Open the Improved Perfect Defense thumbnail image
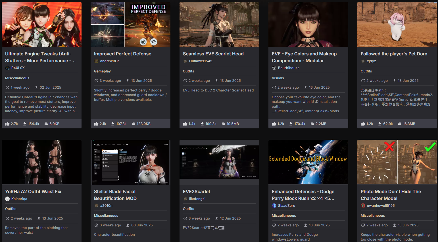 (x=130, y=24)
